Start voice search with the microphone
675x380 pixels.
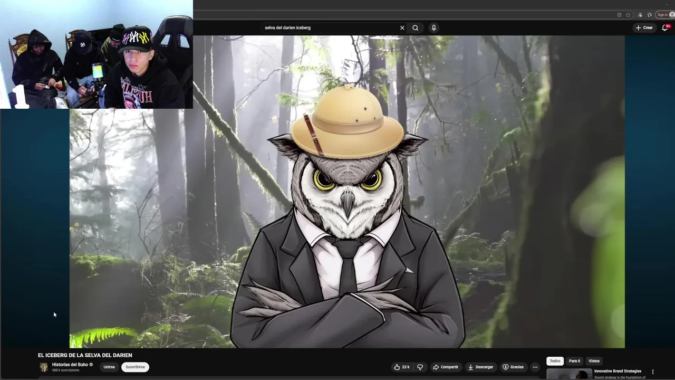click(x=433, y=28)
